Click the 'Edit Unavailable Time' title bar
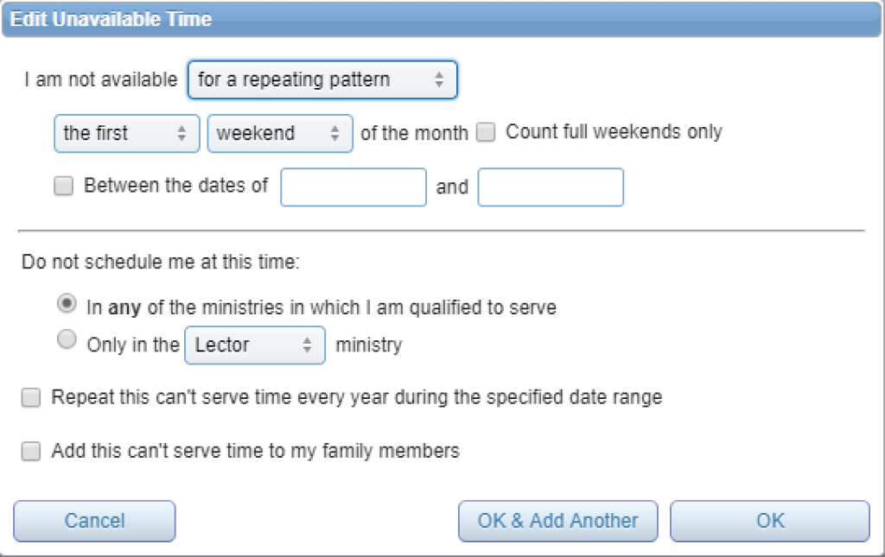 coord(442,19)
